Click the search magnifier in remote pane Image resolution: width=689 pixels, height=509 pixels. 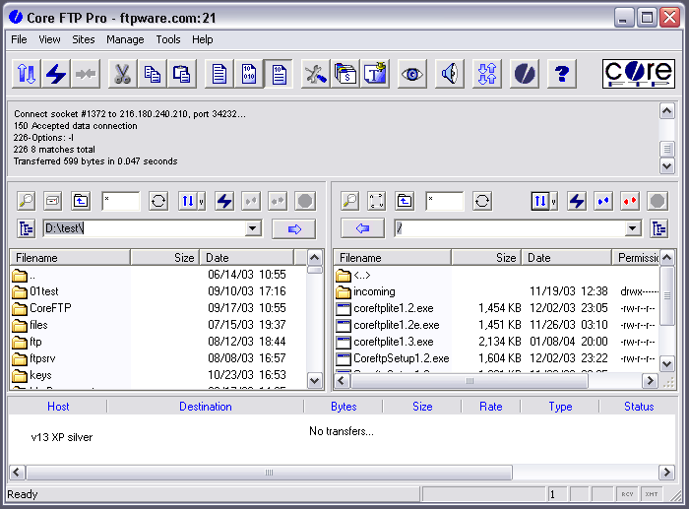349,201
